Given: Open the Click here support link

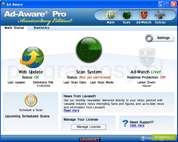Looking at the screenshot, I should pos(137,125).
